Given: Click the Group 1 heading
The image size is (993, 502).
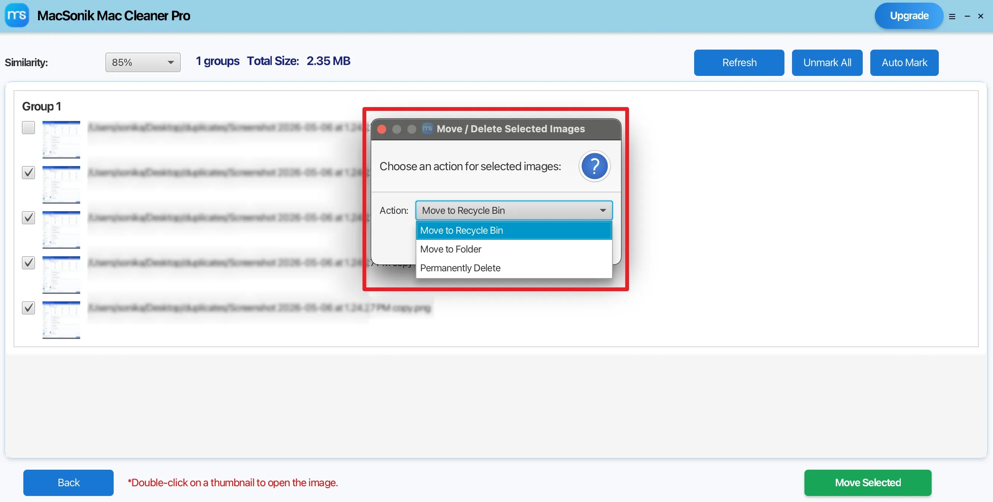Looking at the screenshot, I should click(42, 107).
